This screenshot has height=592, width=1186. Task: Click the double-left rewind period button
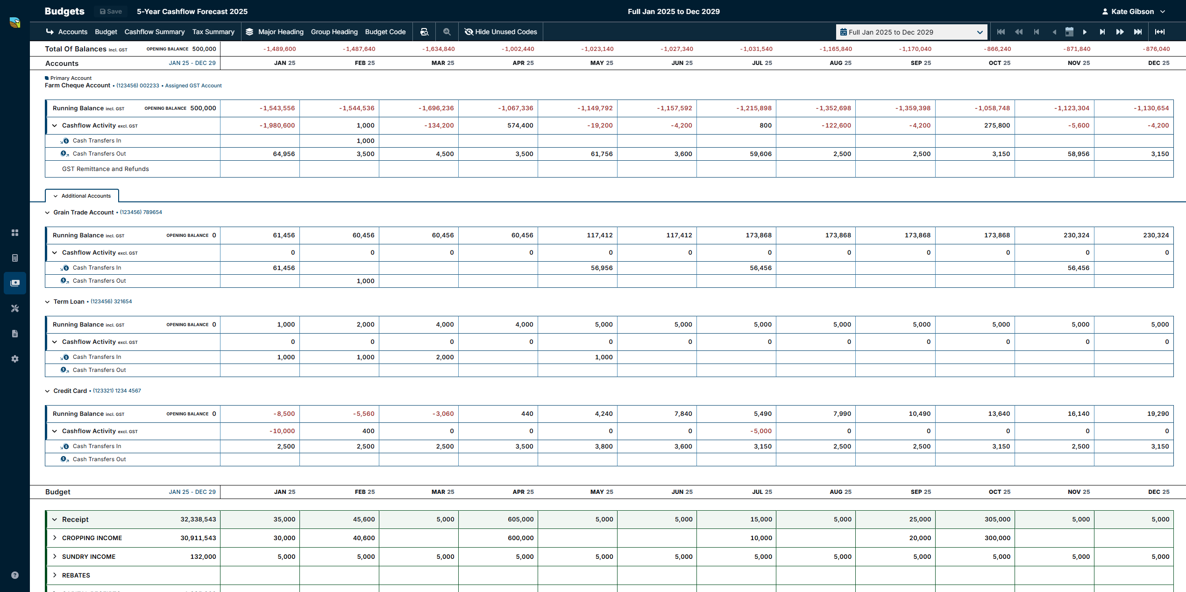tap(1019, 32)
